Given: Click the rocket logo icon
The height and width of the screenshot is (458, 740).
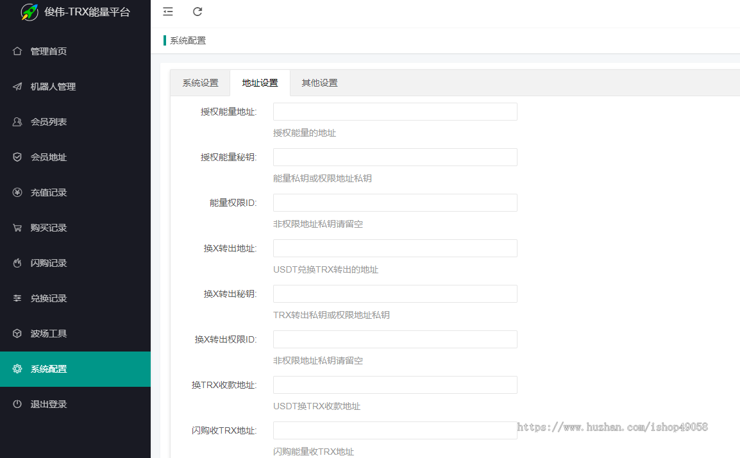Looking at the screenshot, I should [x=29, y=12].
